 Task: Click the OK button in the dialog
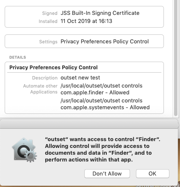pyautogui.click(x=152, y=173)
